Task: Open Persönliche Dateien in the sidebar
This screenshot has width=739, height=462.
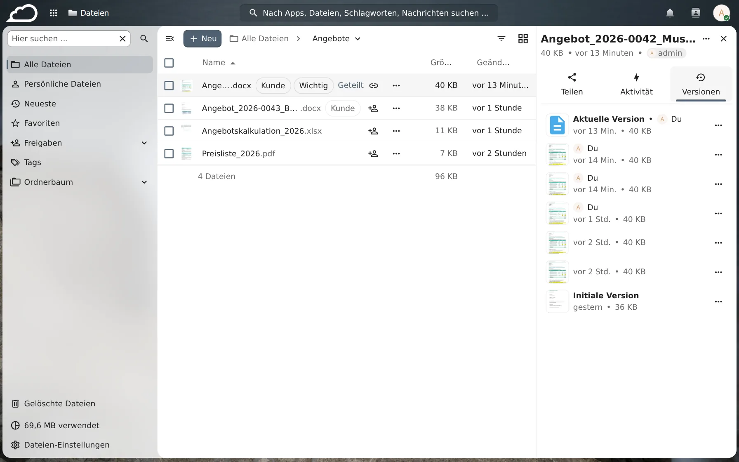Action: click(80, 84)
